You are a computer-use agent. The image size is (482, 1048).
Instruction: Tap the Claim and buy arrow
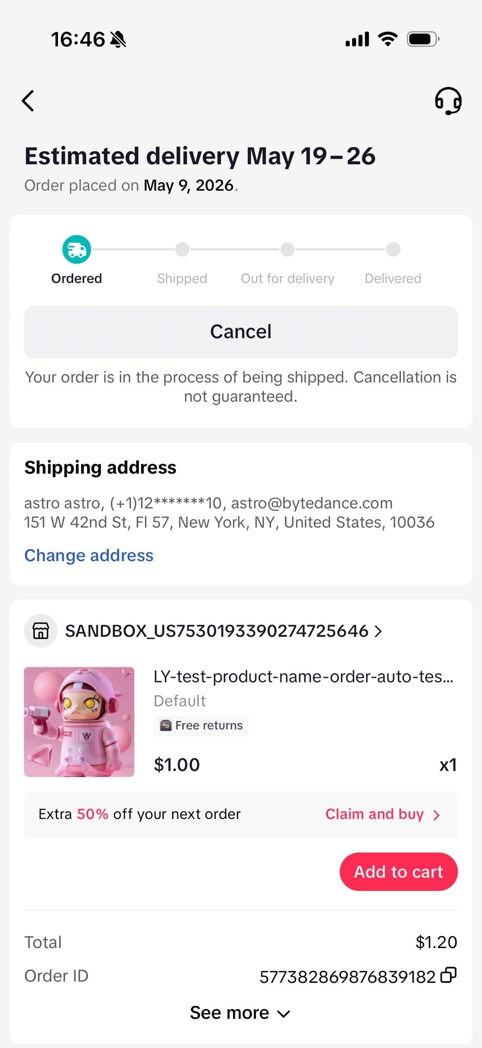(436, 815)
